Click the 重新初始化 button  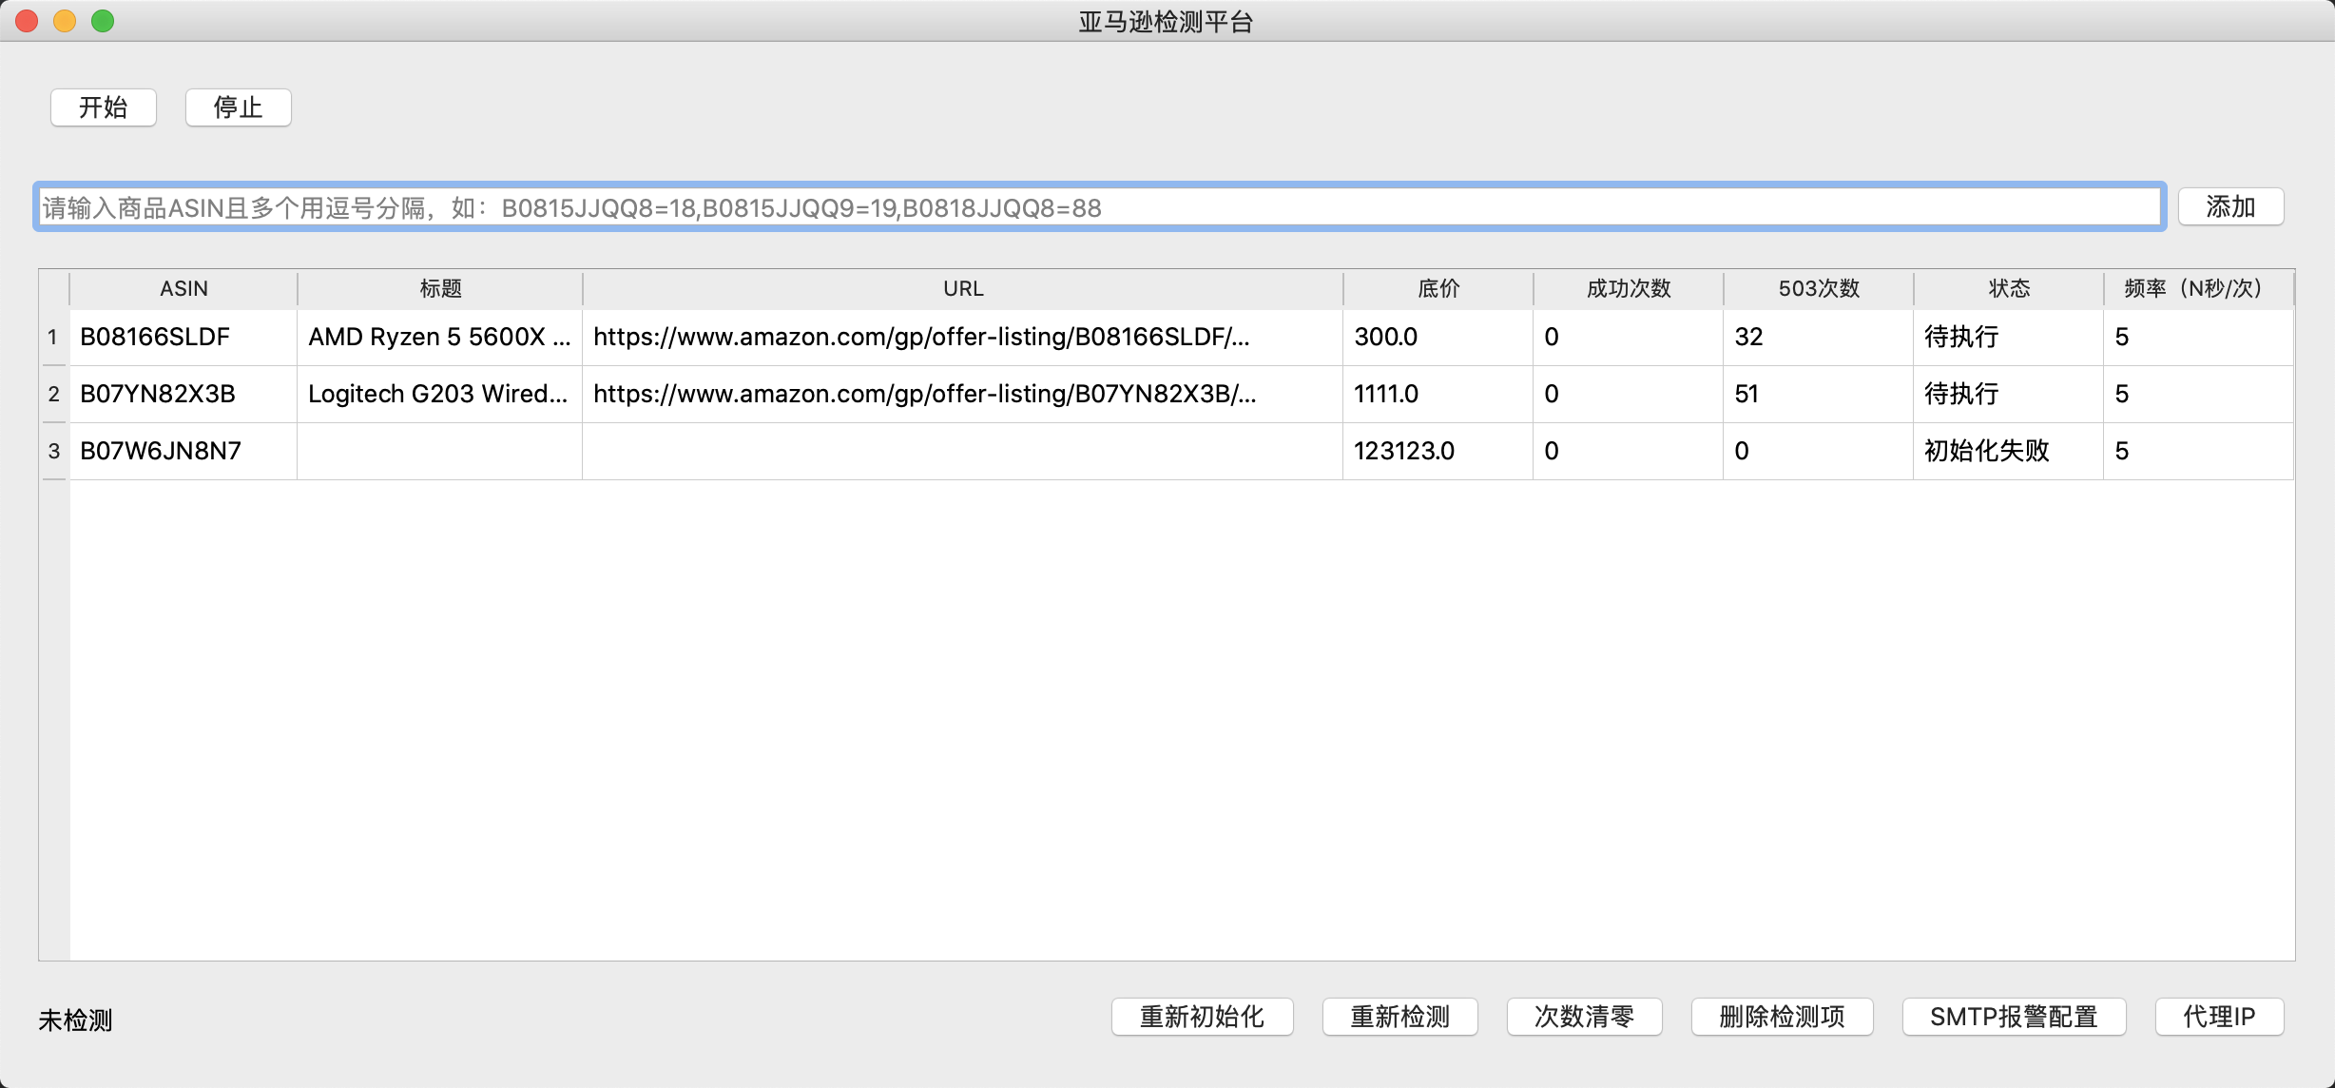[1202, 1017]
